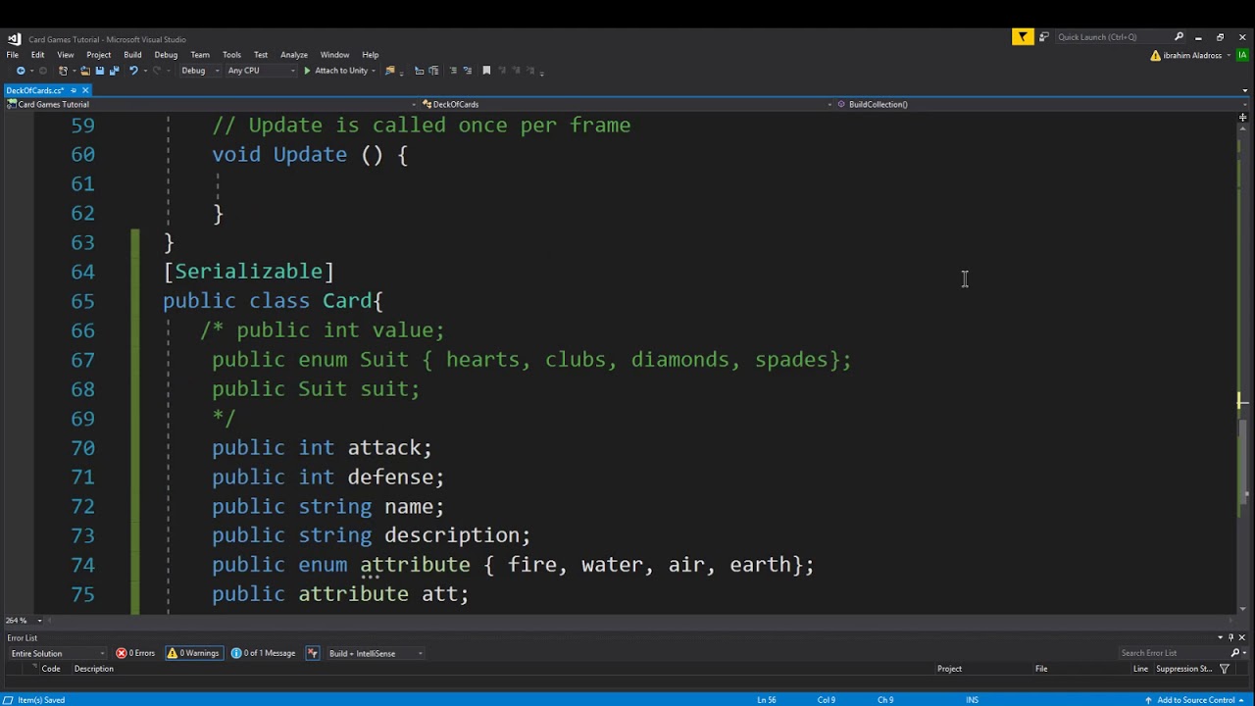Open the Any CPU platform dropdown
Viewport: 1255px width, 706px height.
pos(261,71)
